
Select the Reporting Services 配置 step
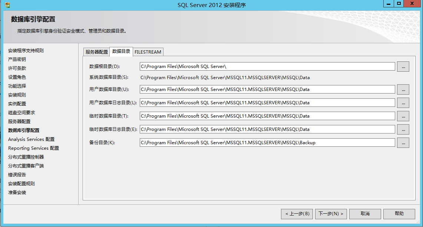point(33,148)
